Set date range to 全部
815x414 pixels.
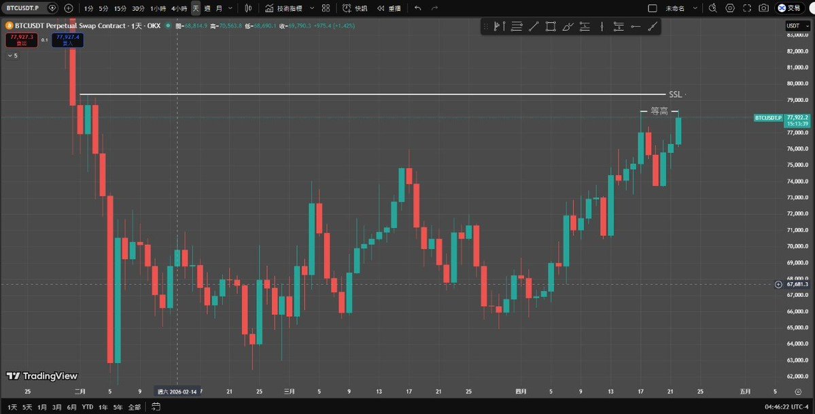[134, 407]
